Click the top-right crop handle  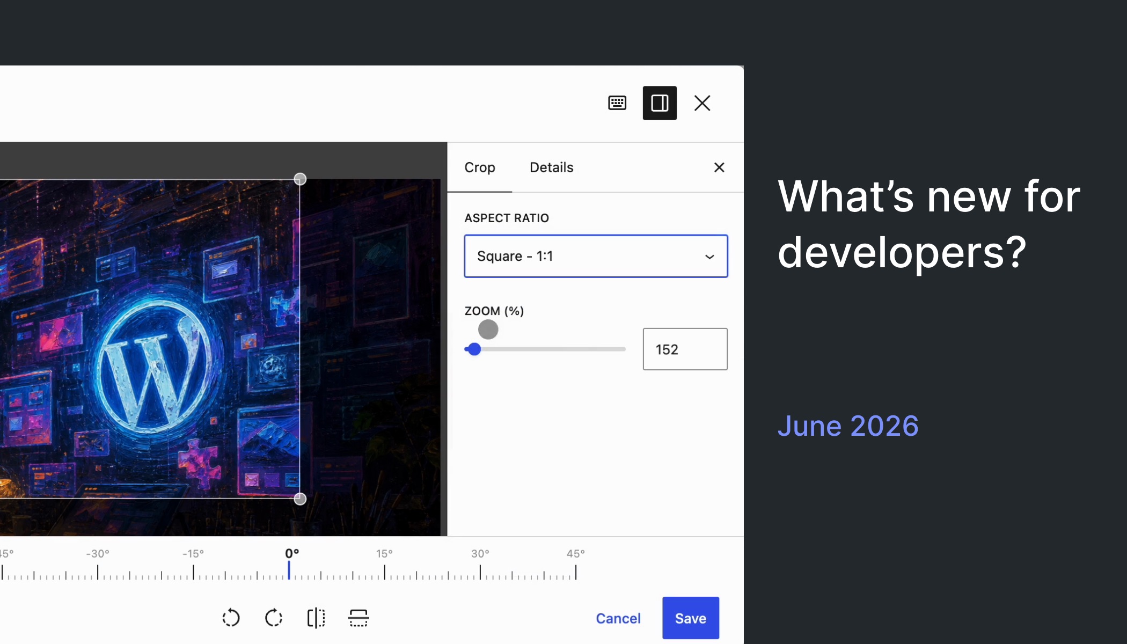point(300,179)
